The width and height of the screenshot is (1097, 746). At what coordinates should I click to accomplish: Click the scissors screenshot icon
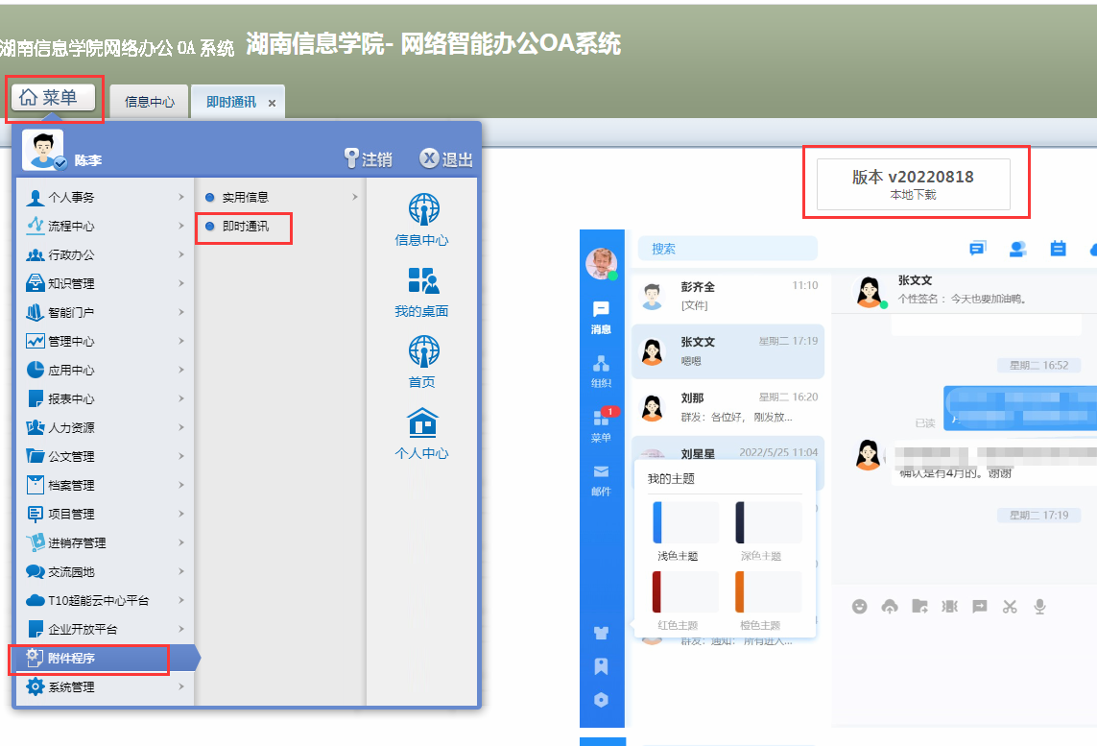1009,606
